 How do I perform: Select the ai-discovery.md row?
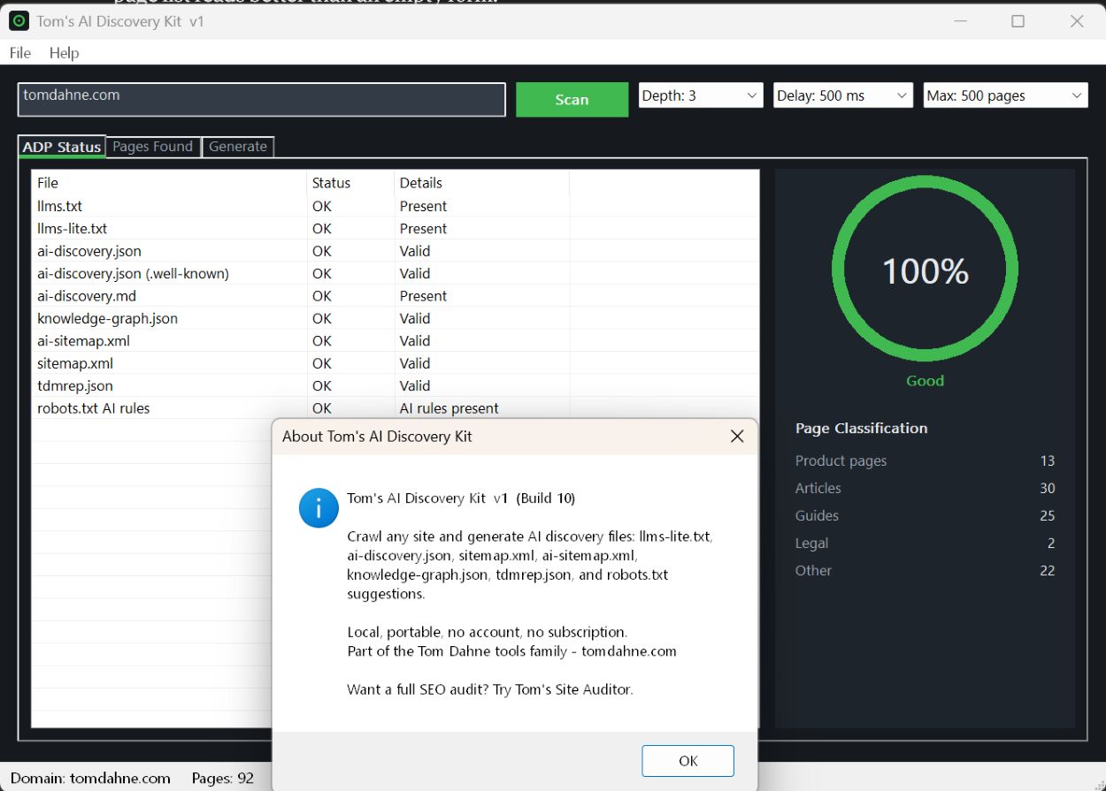(x=395, y=296)
